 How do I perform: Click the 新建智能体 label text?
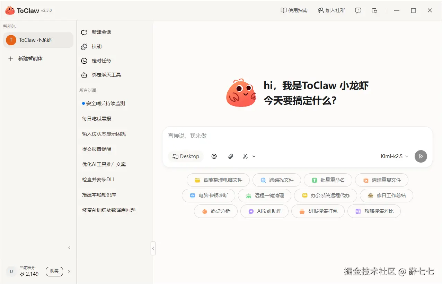point(30,59)
